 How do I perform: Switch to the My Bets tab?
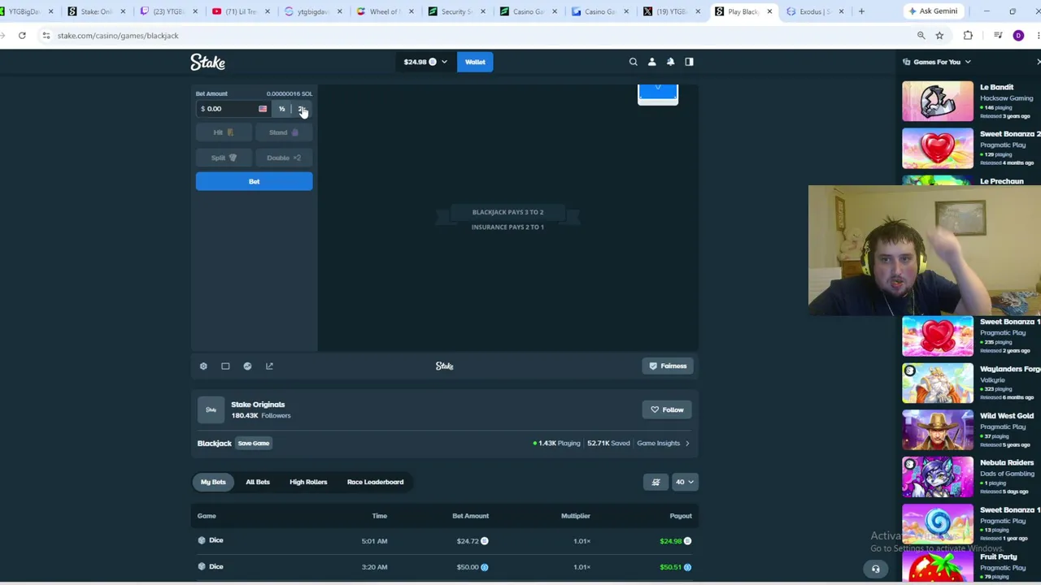click(x=213, y=482)
